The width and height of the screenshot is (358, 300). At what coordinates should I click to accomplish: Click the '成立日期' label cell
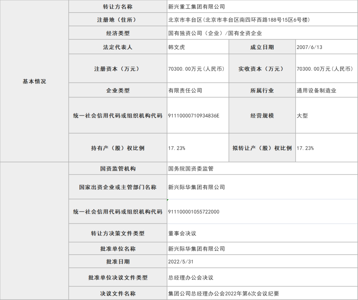point(262,47)
